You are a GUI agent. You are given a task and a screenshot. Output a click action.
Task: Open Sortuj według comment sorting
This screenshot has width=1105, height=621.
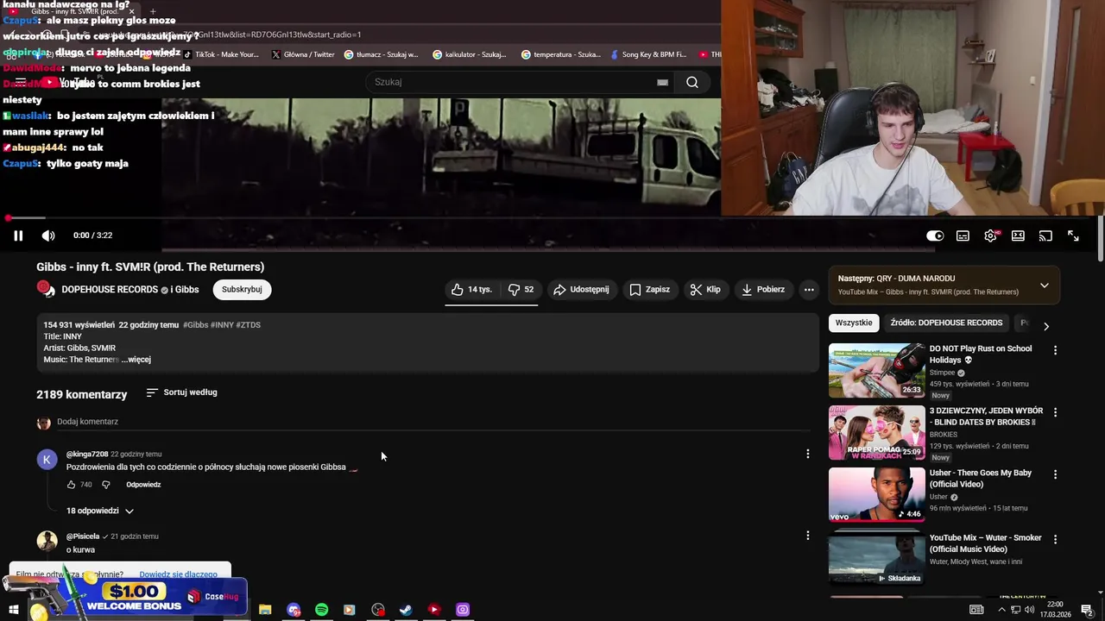pos(181,392)
